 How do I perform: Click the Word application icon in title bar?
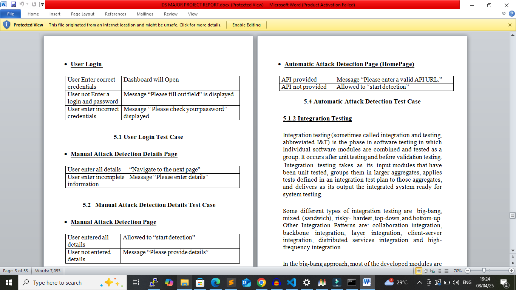click(x=4, y=5)
